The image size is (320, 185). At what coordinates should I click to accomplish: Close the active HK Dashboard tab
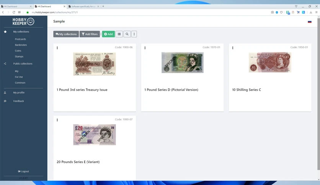pyautogui.click(x=64, y=6)
